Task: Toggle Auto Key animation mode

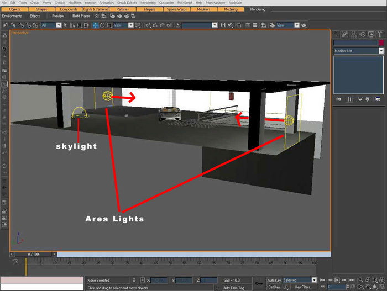Action: click(274, 280)
